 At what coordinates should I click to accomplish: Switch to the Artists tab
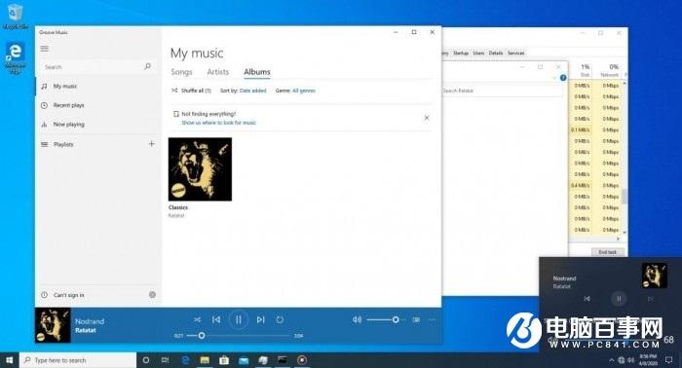coord(217,72)
